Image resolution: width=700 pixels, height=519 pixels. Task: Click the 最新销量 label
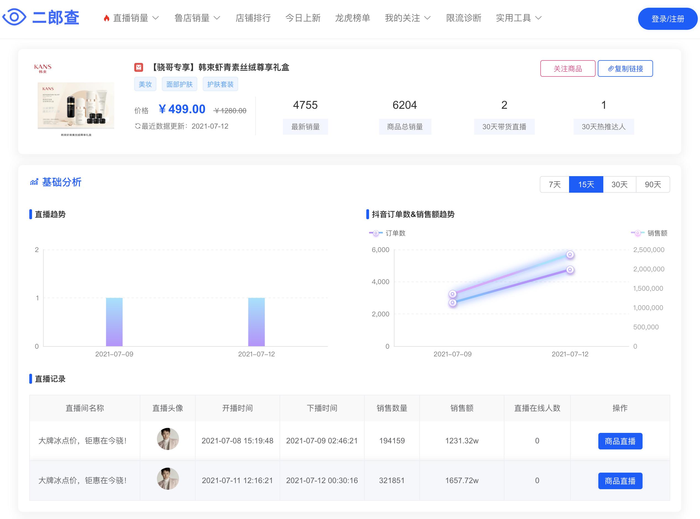coord(306,127)
